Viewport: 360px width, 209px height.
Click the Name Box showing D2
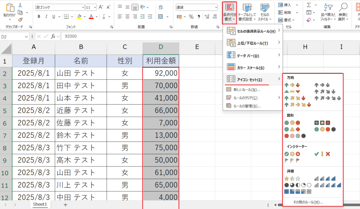[14, 37]
